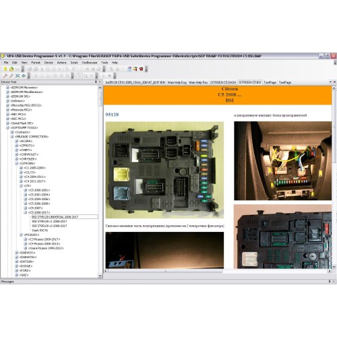This screenshot has height=337, width=337.
Task: Expand the Motorola MCU tree node
Action: coord(7,110)
